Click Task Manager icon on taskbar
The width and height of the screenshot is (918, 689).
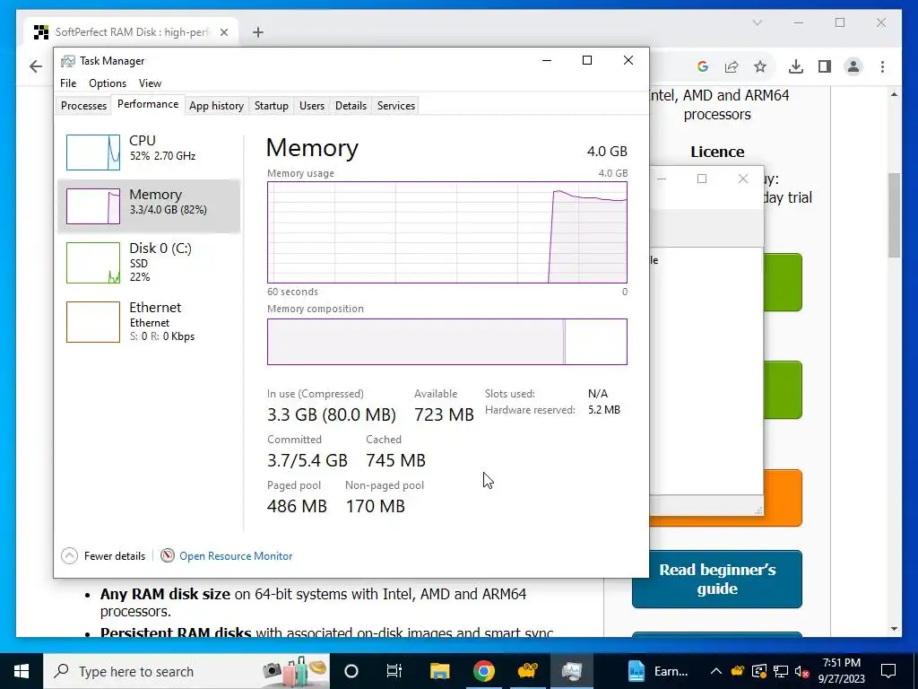pyautogui.click(x=571, y=671)
